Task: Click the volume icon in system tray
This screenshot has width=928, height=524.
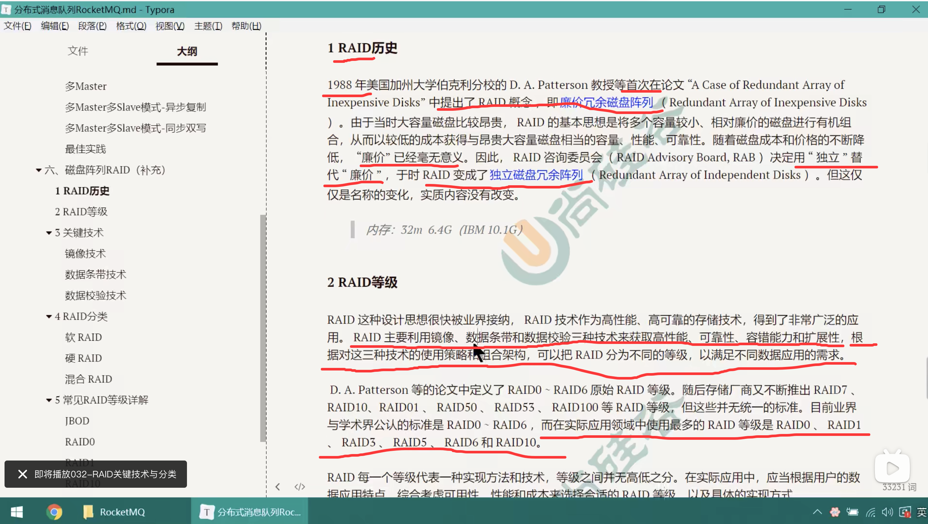Action: (887, 512)
